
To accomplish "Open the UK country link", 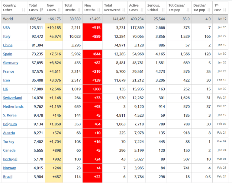I will tap(5, 89).
